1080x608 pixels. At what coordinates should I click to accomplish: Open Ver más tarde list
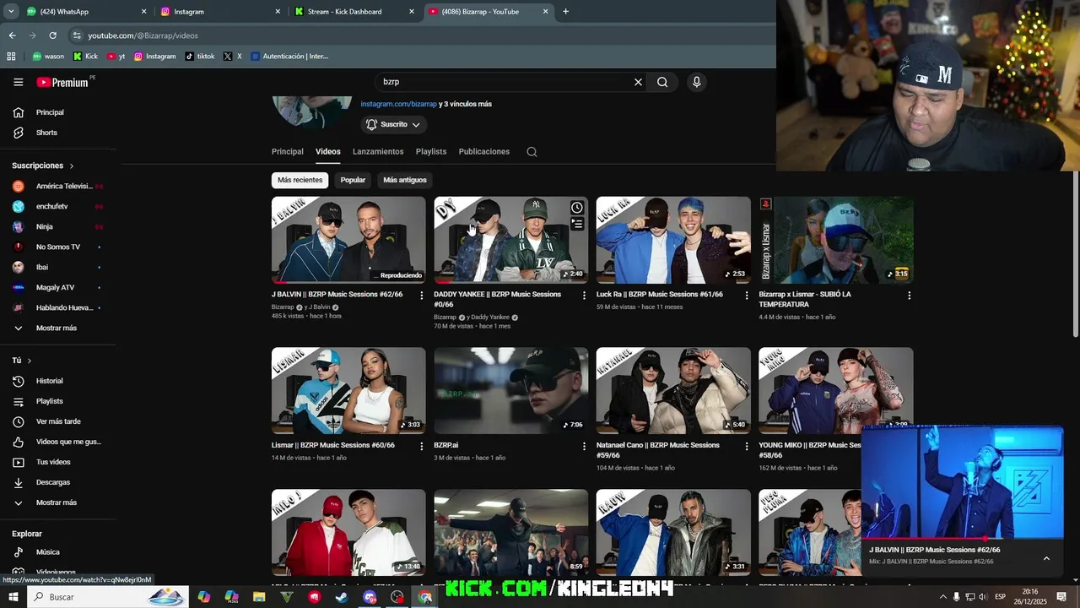[57, 421]
